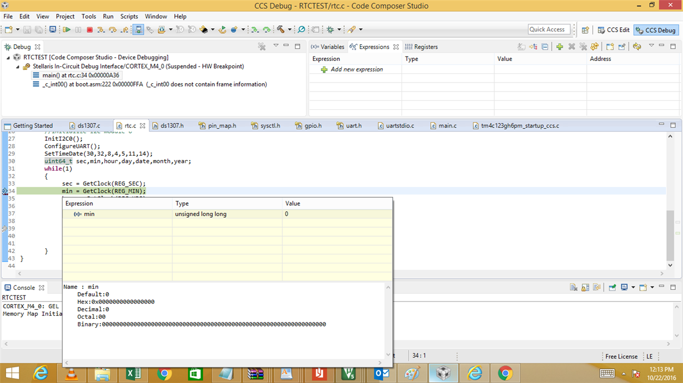Open the Debug view menu triangle
The height and width of the screenshot is (383, 683).
pyautogui.click(x=275, y=45)
